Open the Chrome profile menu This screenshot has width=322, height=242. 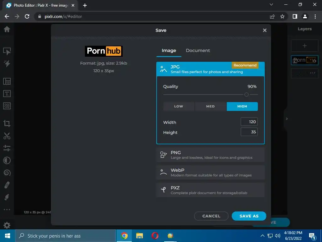305,16
